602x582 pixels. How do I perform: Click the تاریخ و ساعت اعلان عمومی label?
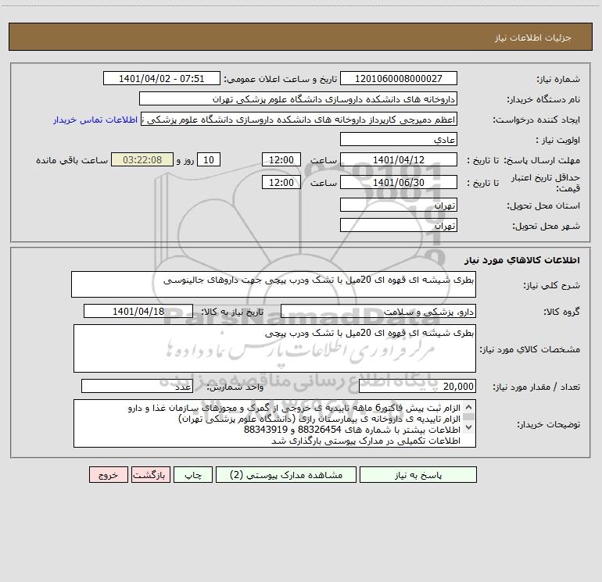coord(280,80)
